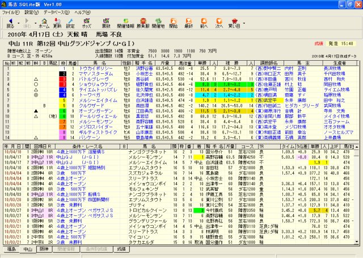Select the 10/03/27 ペガサスJS row for トロピカルクイーン

click(x=178, y=210)
